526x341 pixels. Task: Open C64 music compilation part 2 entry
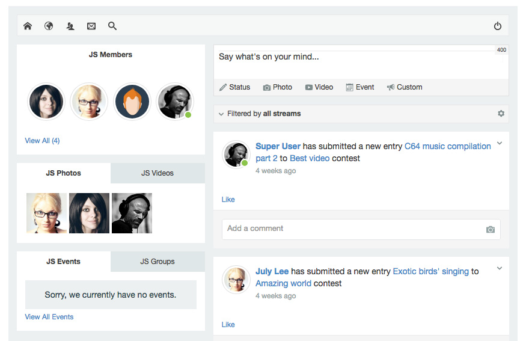(x=373, y=152)
